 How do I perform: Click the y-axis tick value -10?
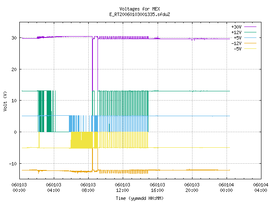click(x=13, y=164)
